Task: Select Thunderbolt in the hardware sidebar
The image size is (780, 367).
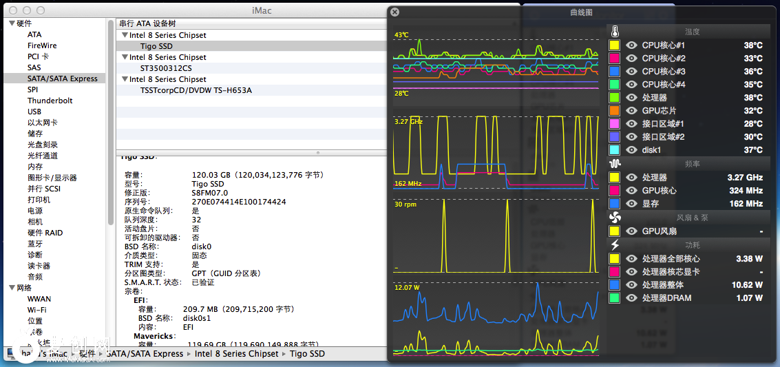Action: pos(50,101)
